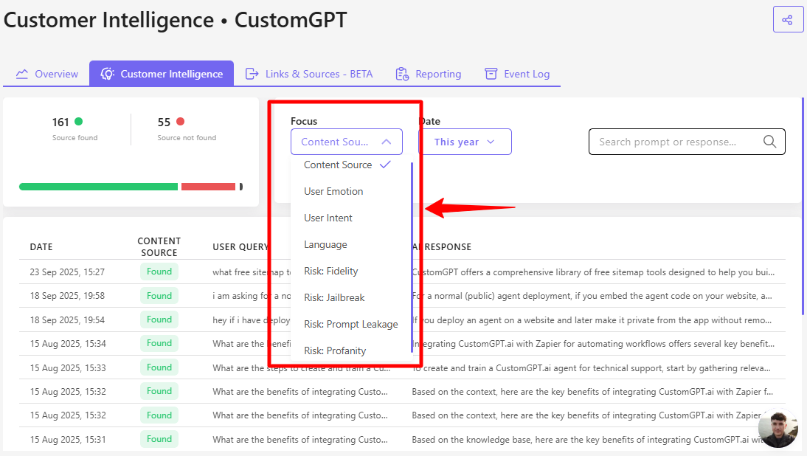
Task: Click the CONTENT SOURCE column header
Action: (159, 247)
